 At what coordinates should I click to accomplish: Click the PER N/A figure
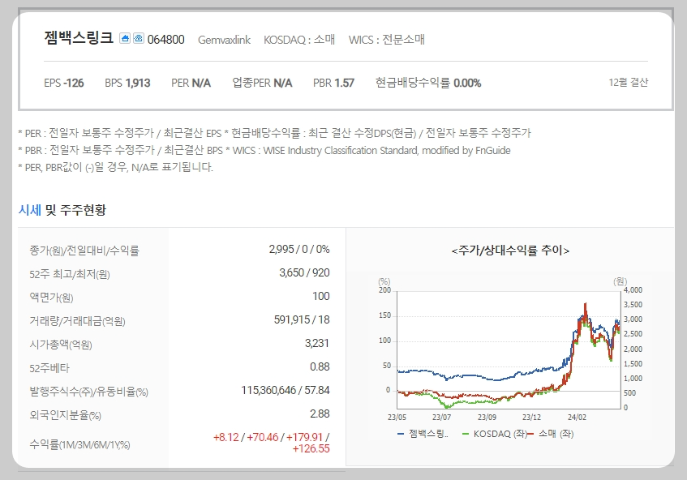[191, 83]
